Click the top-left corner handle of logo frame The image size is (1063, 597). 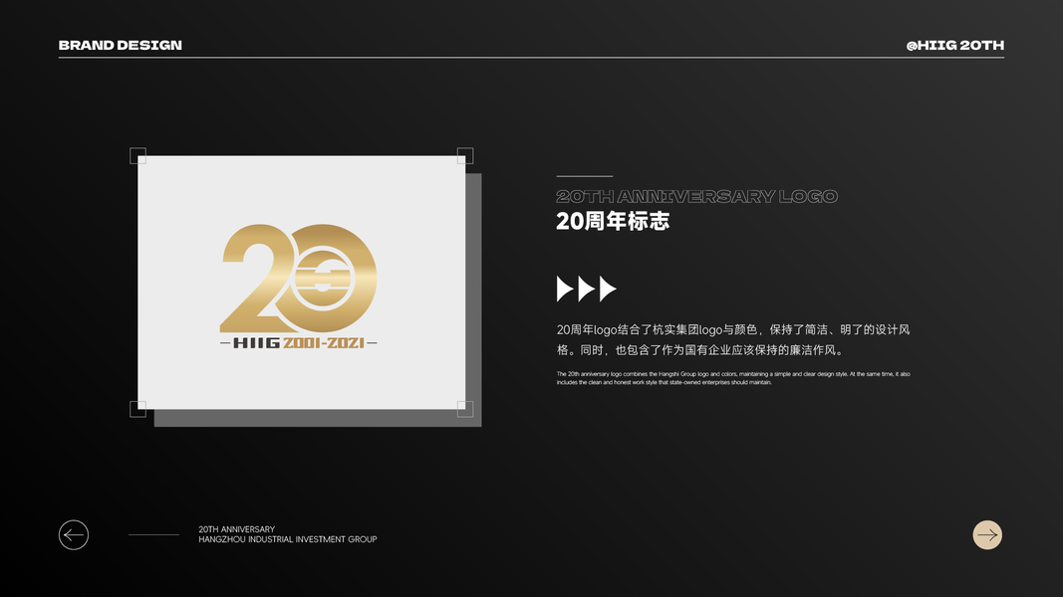pyautogui.click(x=137, y=155)
